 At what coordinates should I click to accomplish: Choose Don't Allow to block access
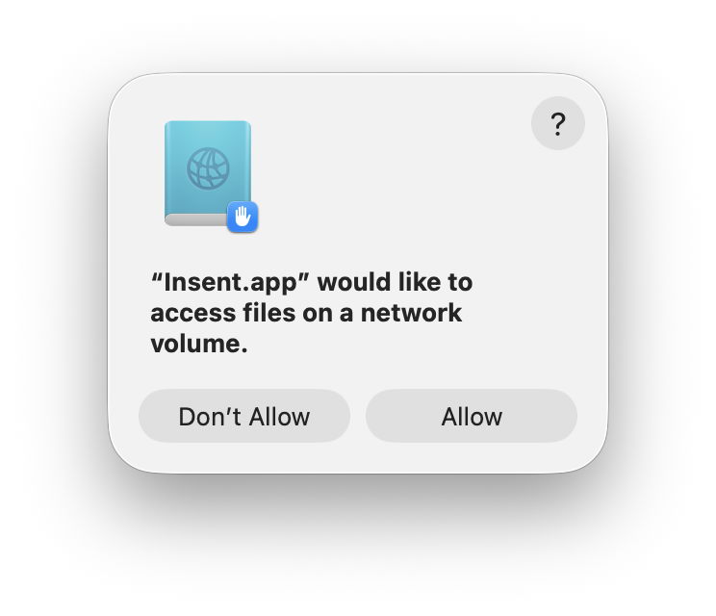pos(244,416)
